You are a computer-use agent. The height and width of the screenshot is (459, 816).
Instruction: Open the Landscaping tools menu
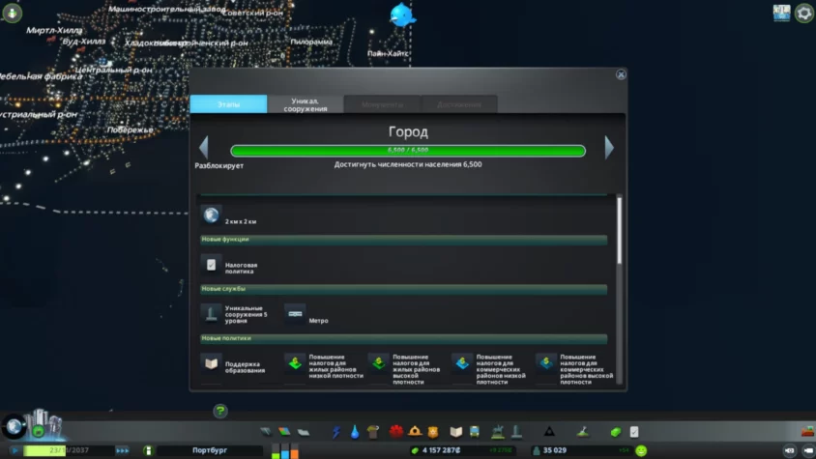583,431
